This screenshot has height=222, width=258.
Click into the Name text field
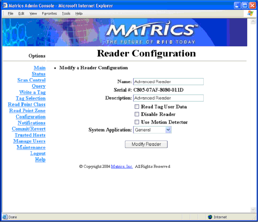tap(168, 81)
